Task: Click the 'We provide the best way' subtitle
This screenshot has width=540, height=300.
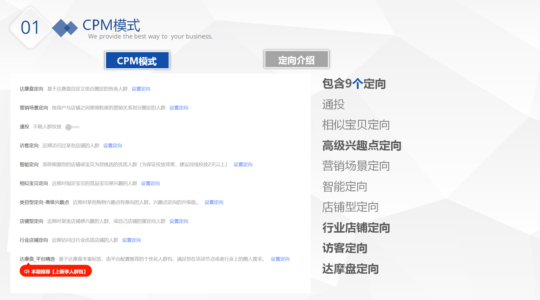Action: click(150, 37)
